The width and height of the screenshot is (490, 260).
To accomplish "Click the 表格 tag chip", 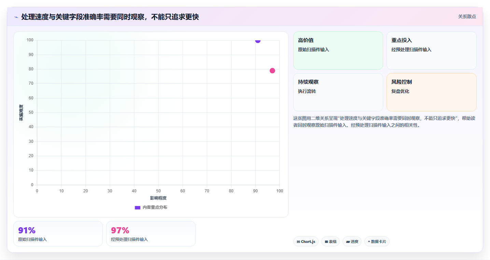I will [x=331, y=242].
